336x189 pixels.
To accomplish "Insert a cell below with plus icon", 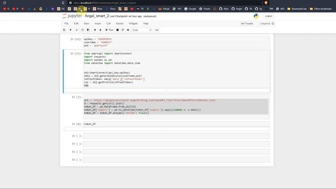I will (70, 30).
